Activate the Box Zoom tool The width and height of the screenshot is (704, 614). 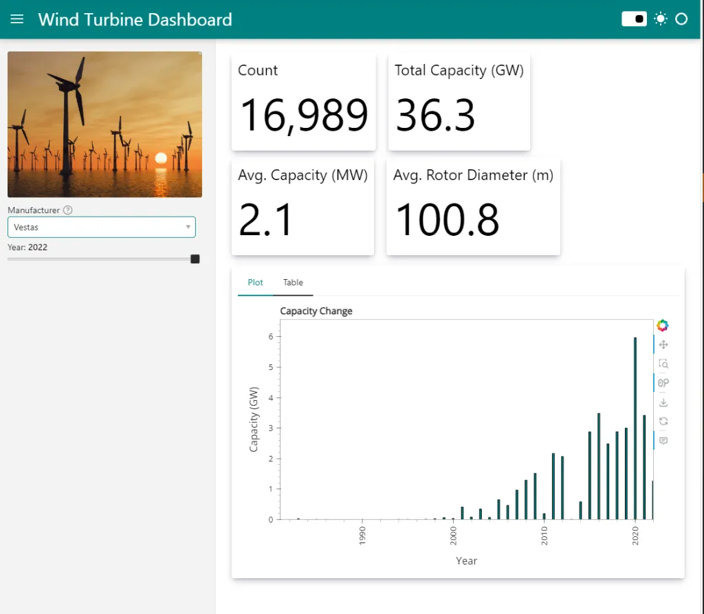pyautogui.click(x=663, y=364)
